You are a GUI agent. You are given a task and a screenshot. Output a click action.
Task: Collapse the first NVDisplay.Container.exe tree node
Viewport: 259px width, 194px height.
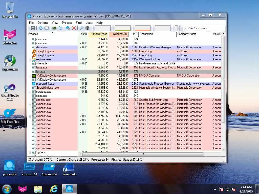30,76
